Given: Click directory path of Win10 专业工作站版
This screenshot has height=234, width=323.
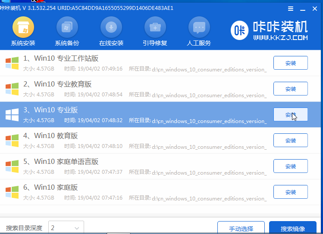Looking at the screenshot, I should (x=209, y=69).
